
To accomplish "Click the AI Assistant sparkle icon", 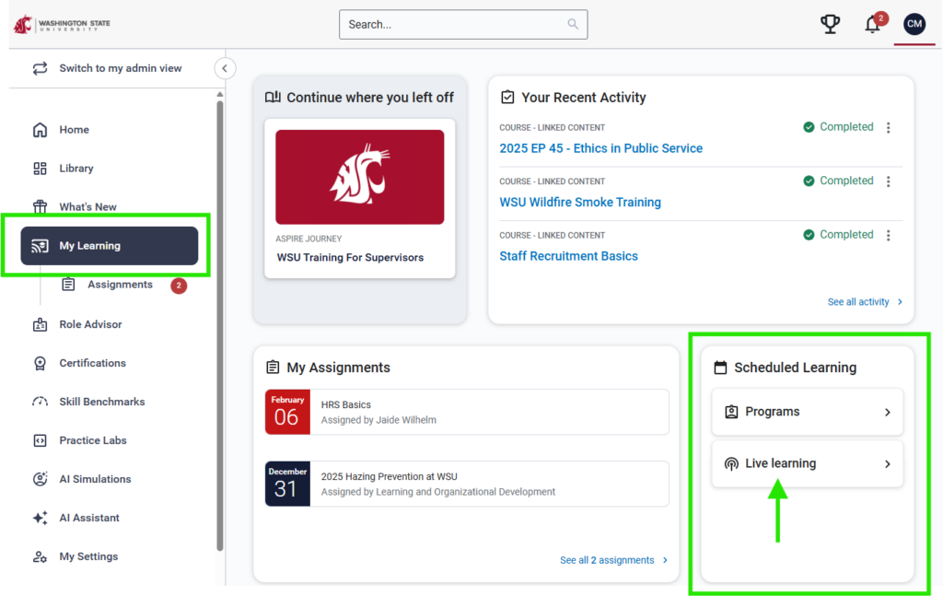I will (x=40, y=518).
